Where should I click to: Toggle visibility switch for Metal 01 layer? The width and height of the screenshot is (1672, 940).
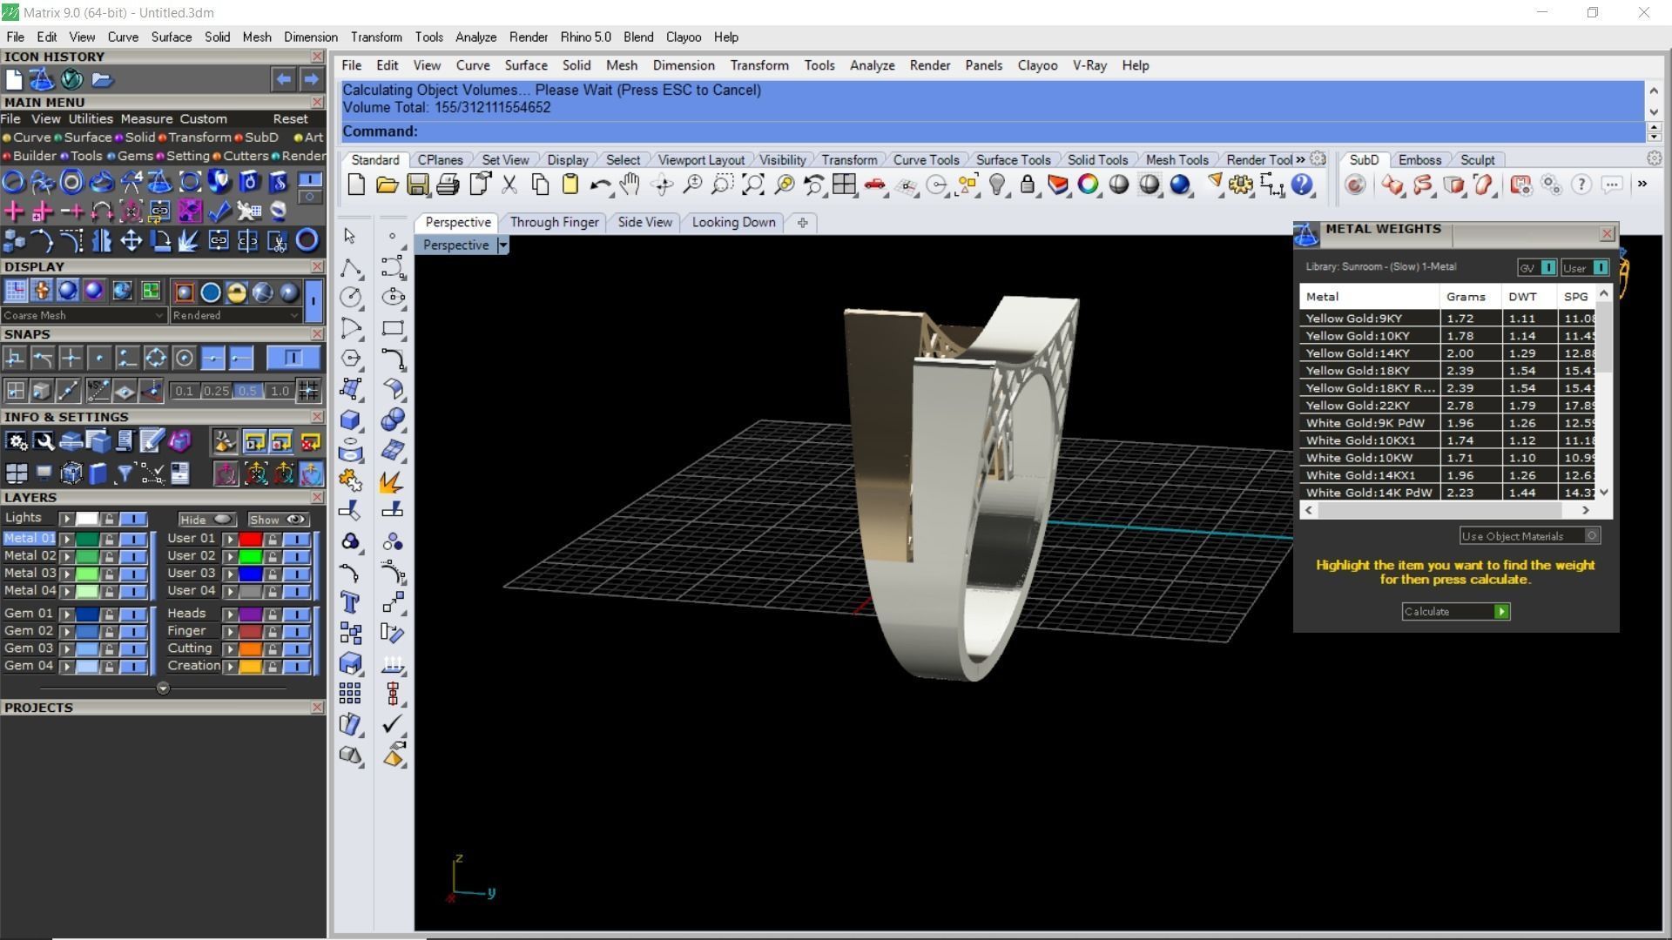click(133, 539)
